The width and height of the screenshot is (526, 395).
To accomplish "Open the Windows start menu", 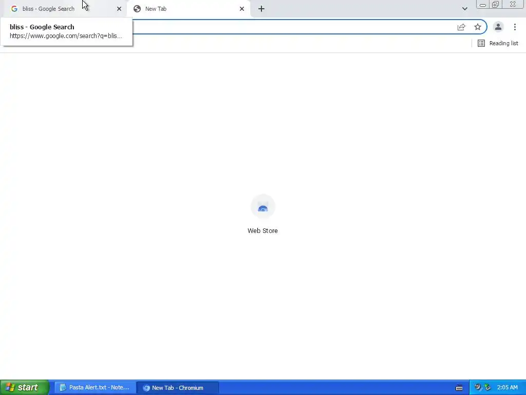I will pos(25,388).
